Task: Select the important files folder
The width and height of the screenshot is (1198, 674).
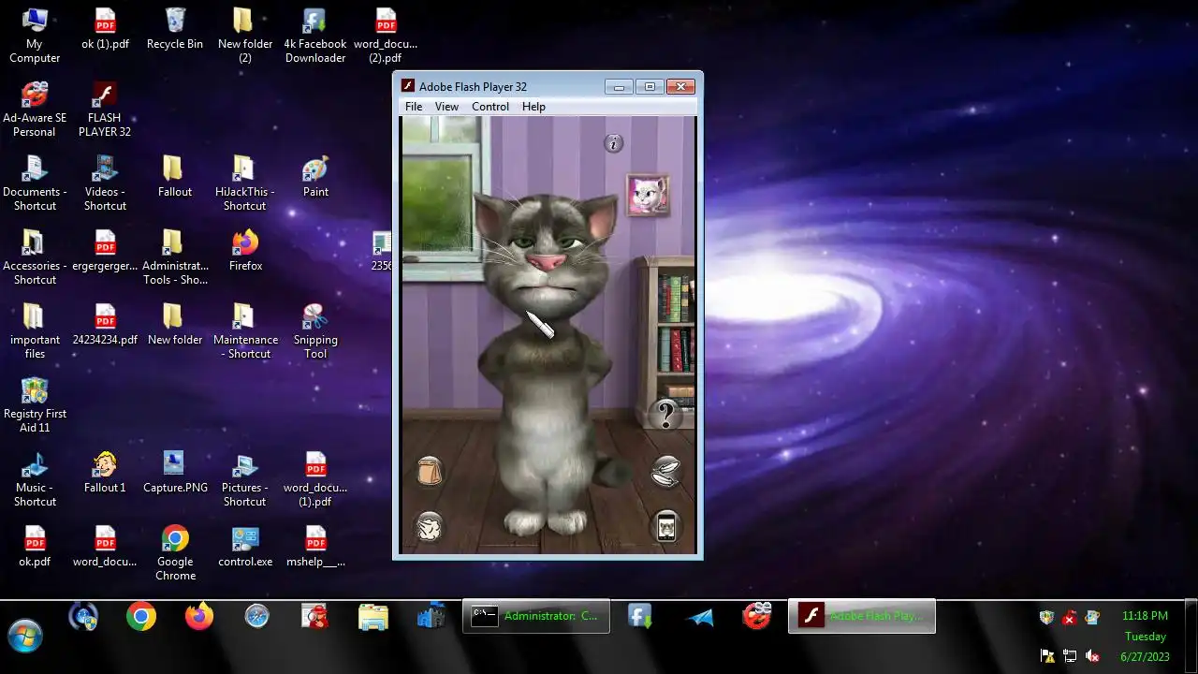Action: [x=35, y=331]
